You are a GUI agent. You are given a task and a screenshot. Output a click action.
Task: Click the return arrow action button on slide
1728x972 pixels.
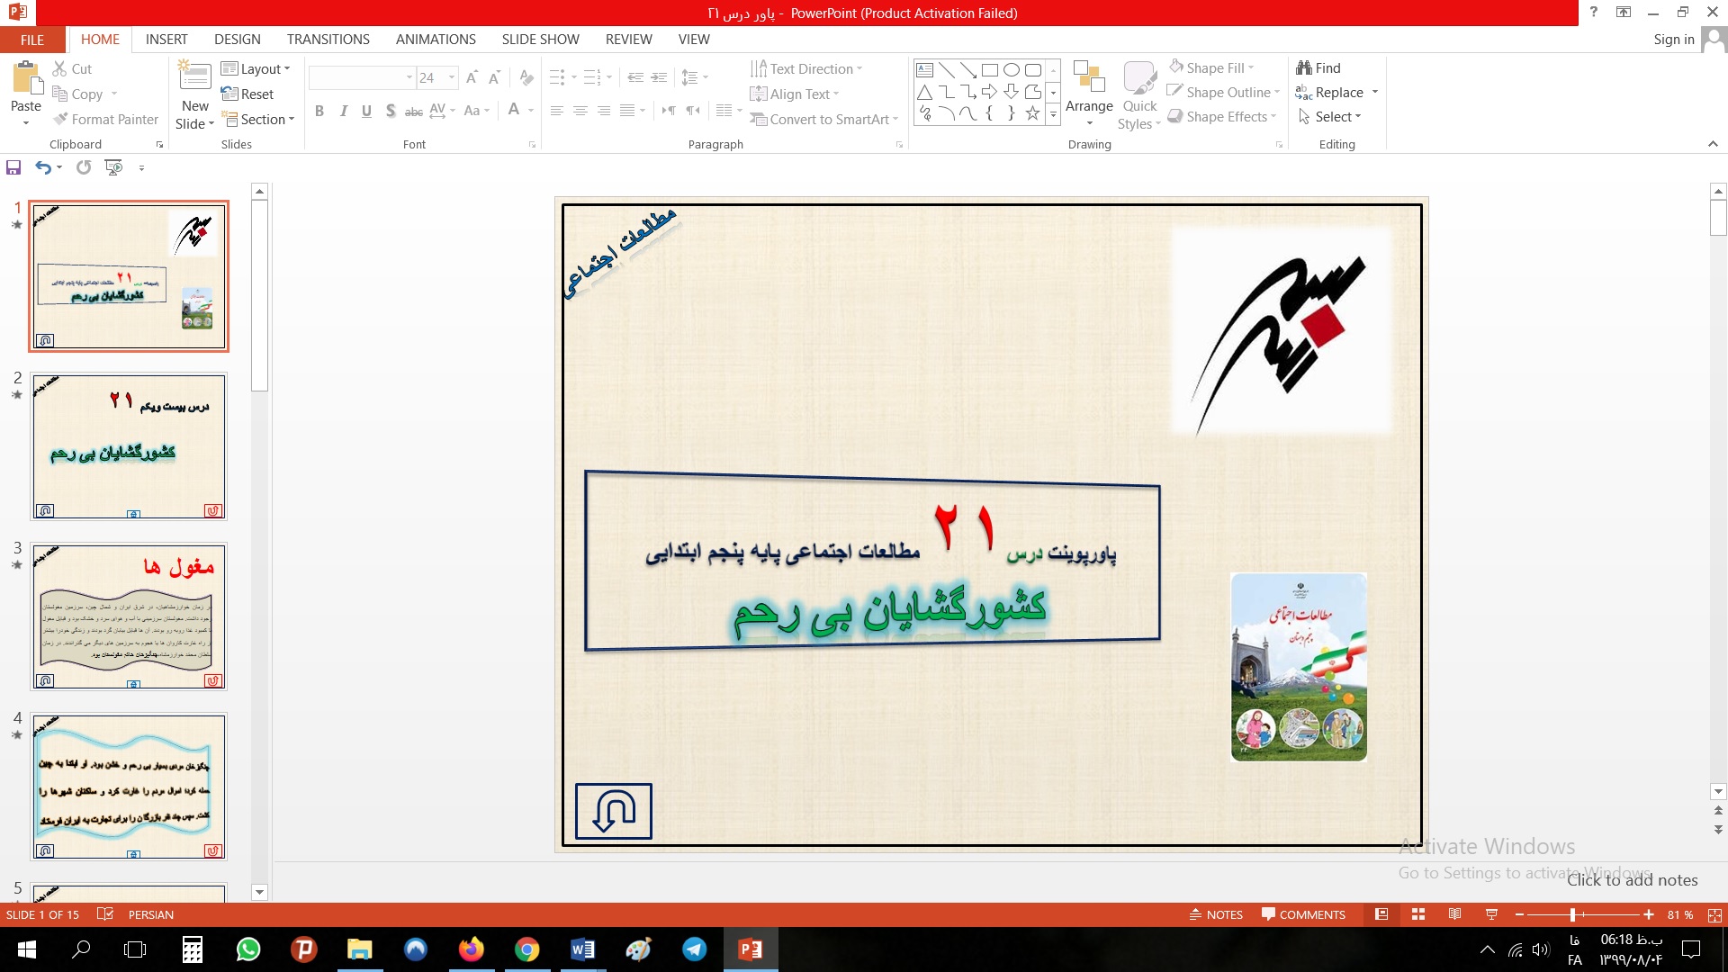pyautogui.click(x=614, y=811)
